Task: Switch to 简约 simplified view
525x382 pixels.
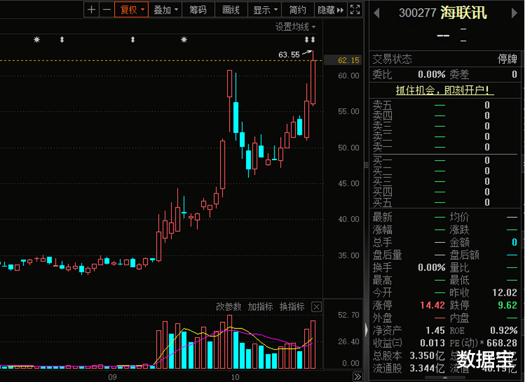Action: [x=298, y=9]
